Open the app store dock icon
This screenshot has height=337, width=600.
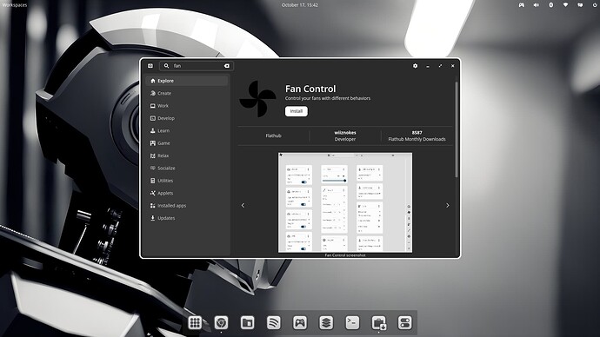point(379,323)
